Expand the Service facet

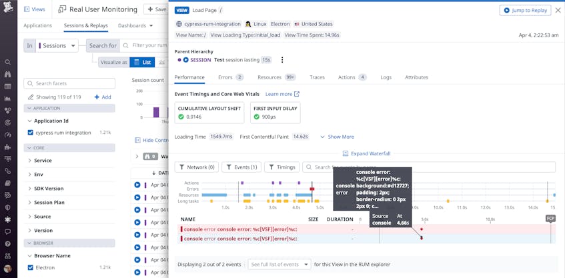(29, 161)
